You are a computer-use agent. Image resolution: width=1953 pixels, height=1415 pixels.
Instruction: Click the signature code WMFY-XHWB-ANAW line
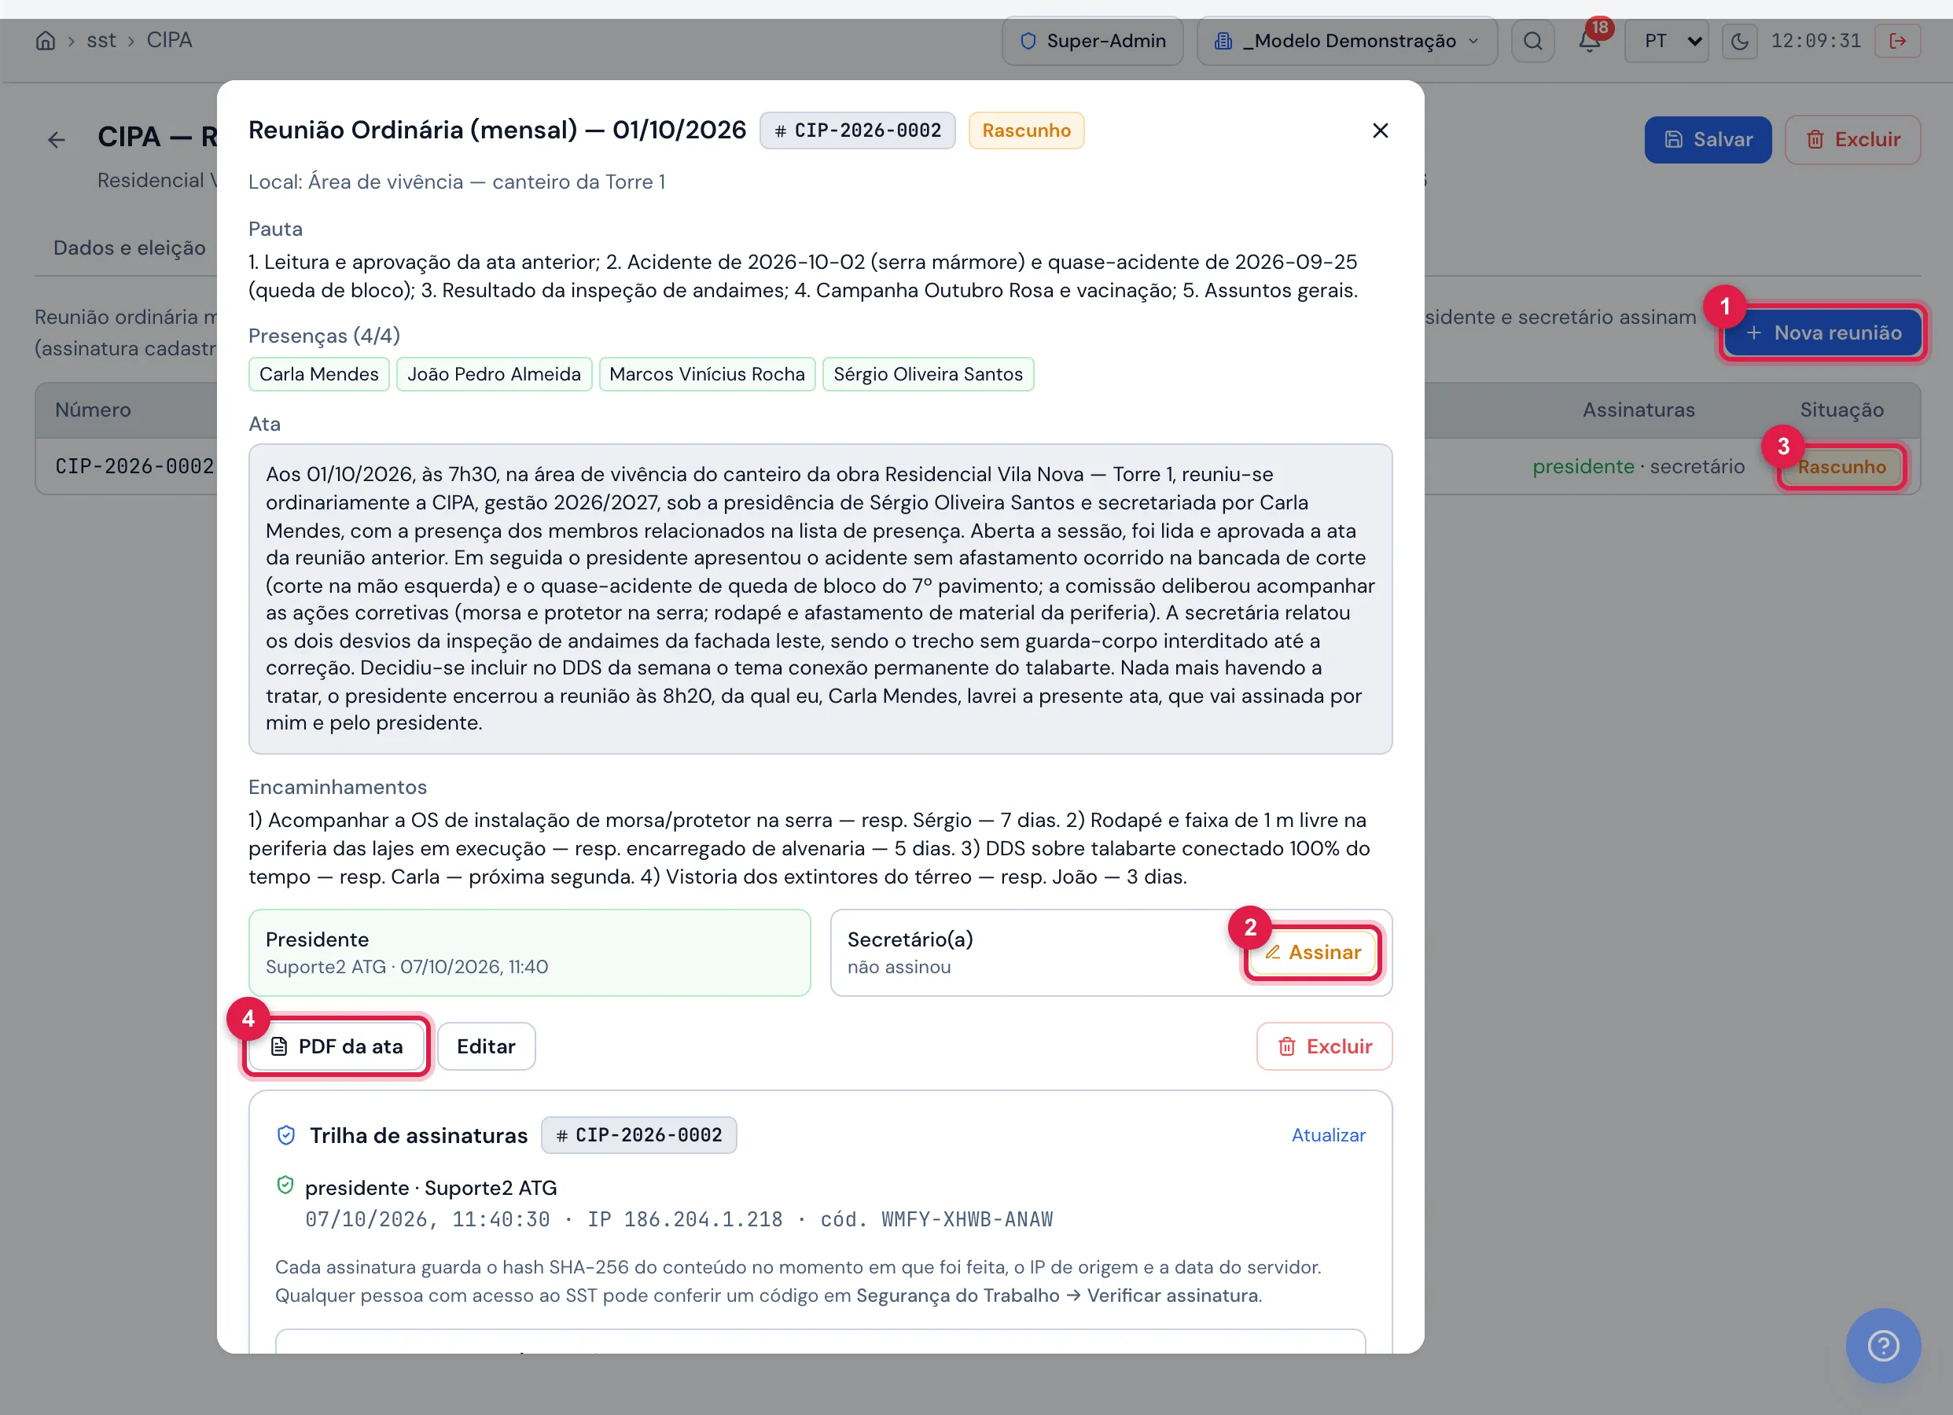[679, 1218]
